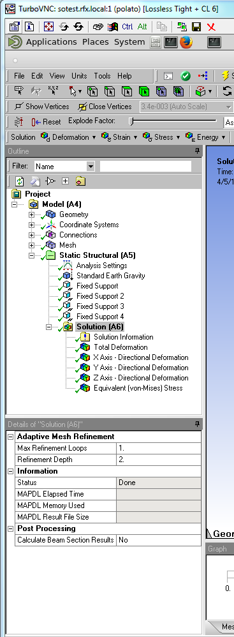Click the Firefox launcher icon
The image size is (234, 637).
(x=186, y=42)
